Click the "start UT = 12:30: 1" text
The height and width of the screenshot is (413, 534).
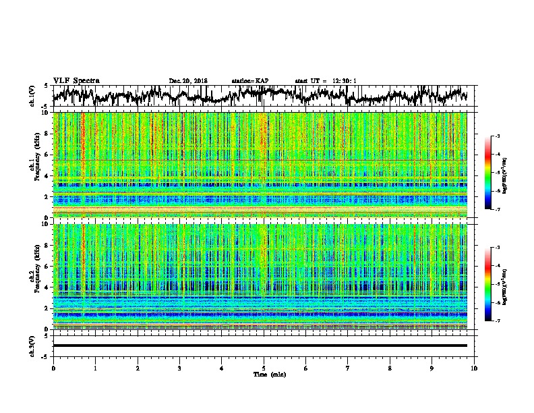pos(326,81)
